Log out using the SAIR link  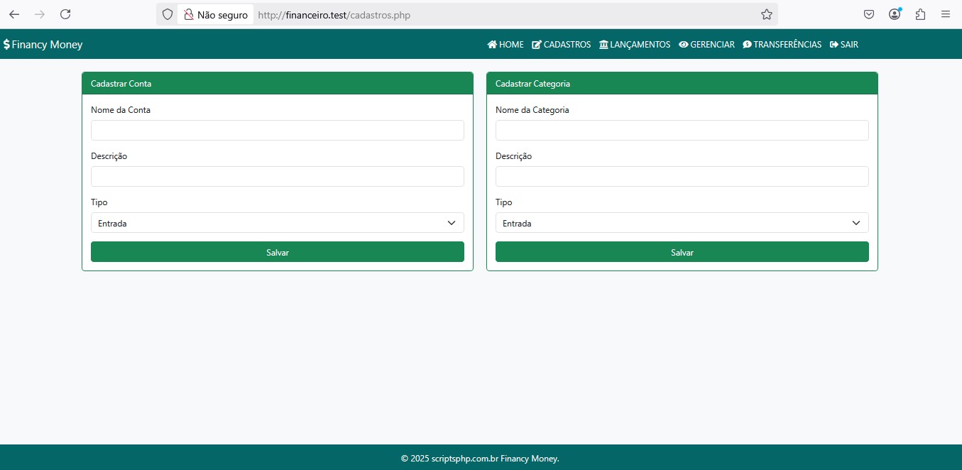[x=844, y=45]
